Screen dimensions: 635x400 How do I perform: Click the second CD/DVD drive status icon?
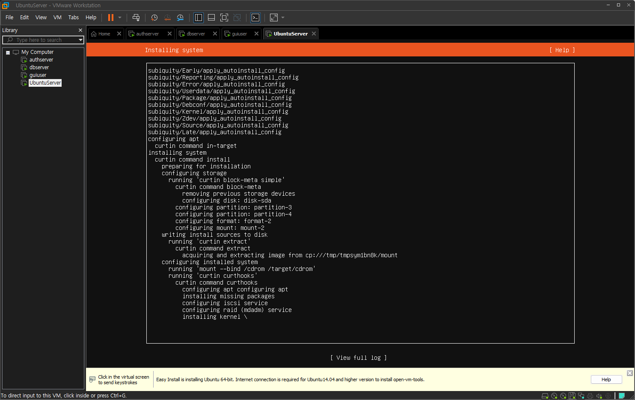pos(563,396)
